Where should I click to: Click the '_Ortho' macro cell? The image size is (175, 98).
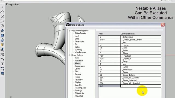pos(141,50)
